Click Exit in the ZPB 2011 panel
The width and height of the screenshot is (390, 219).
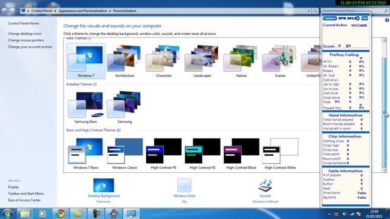(x=364, y=18)
